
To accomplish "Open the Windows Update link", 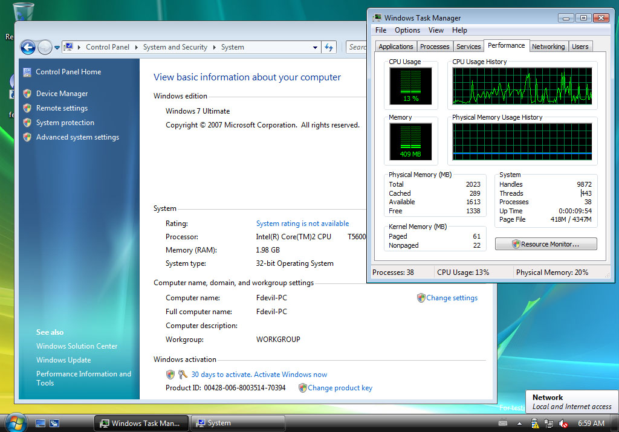I will [63, 360].
